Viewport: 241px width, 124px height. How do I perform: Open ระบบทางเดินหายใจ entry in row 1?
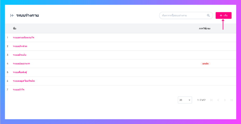[x=23, y=38]
